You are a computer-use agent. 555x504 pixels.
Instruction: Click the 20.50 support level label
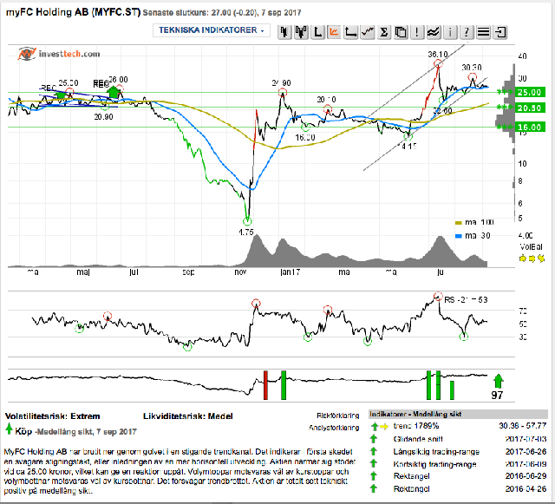click(530, 108)
